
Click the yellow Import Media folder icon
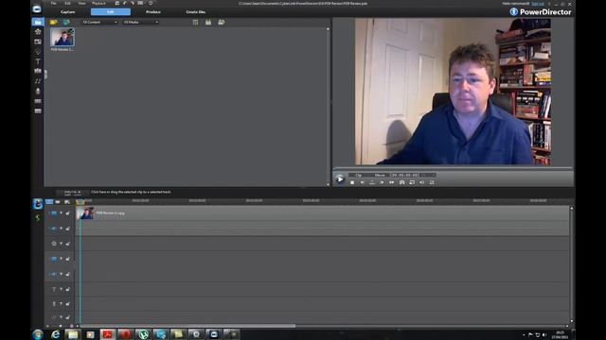pyautogui.click(x=54, y=23)
